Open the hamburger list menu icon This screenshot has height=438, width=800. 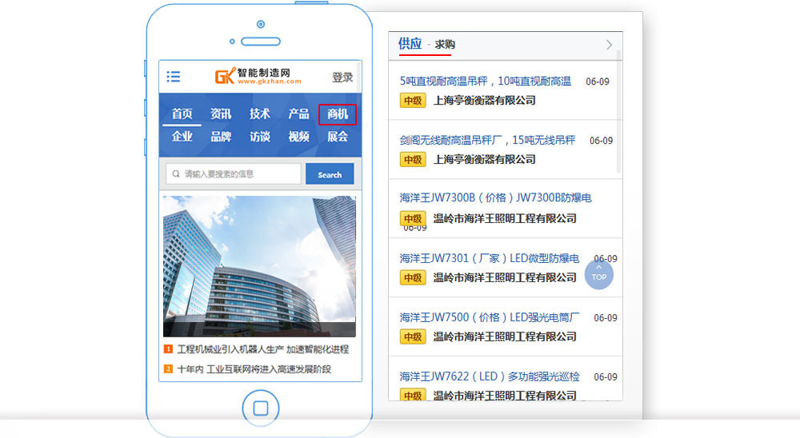tap(174, 77)
